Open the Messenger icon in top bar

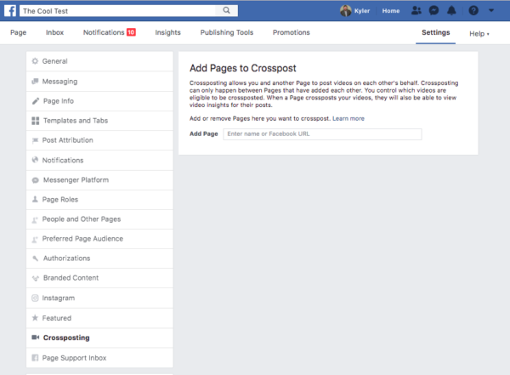point(433,11)
